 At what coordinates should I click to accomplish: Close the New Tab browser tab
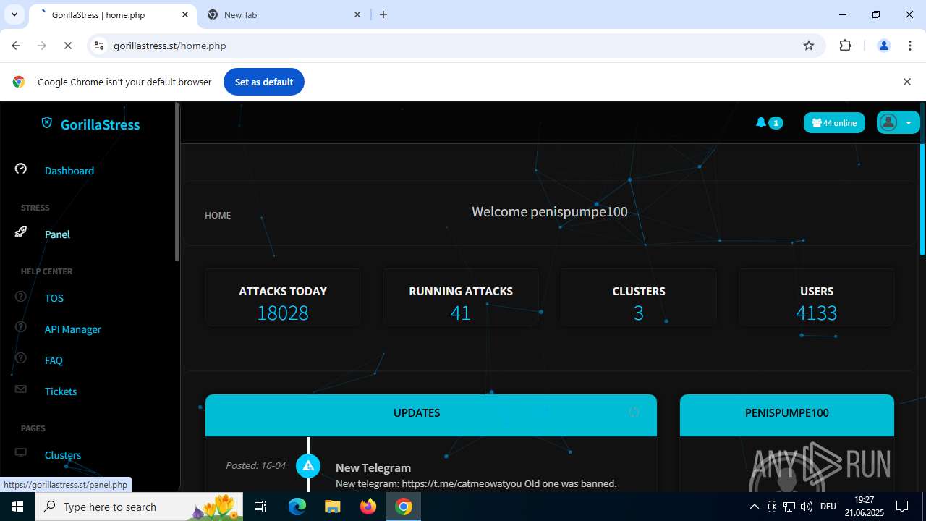[357, 14]
